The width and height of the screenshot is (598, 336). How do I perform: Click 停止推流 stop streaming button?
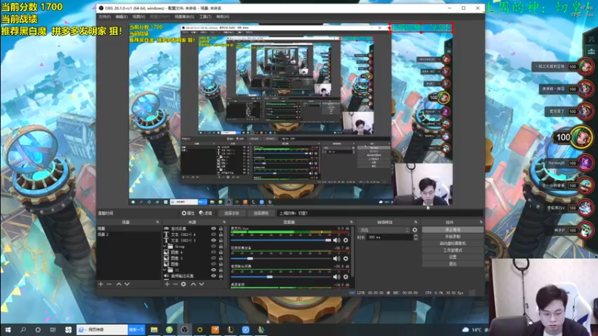point(453,230)
